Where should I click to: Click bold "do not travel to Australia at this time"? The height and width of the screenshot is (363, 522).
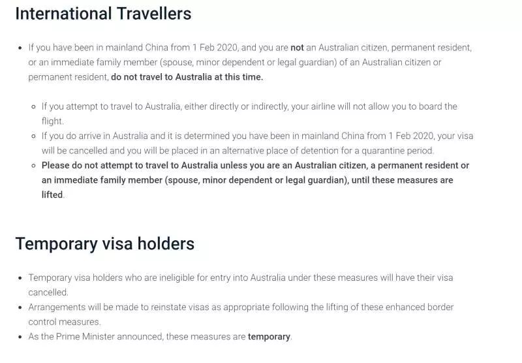pos(187,77)
